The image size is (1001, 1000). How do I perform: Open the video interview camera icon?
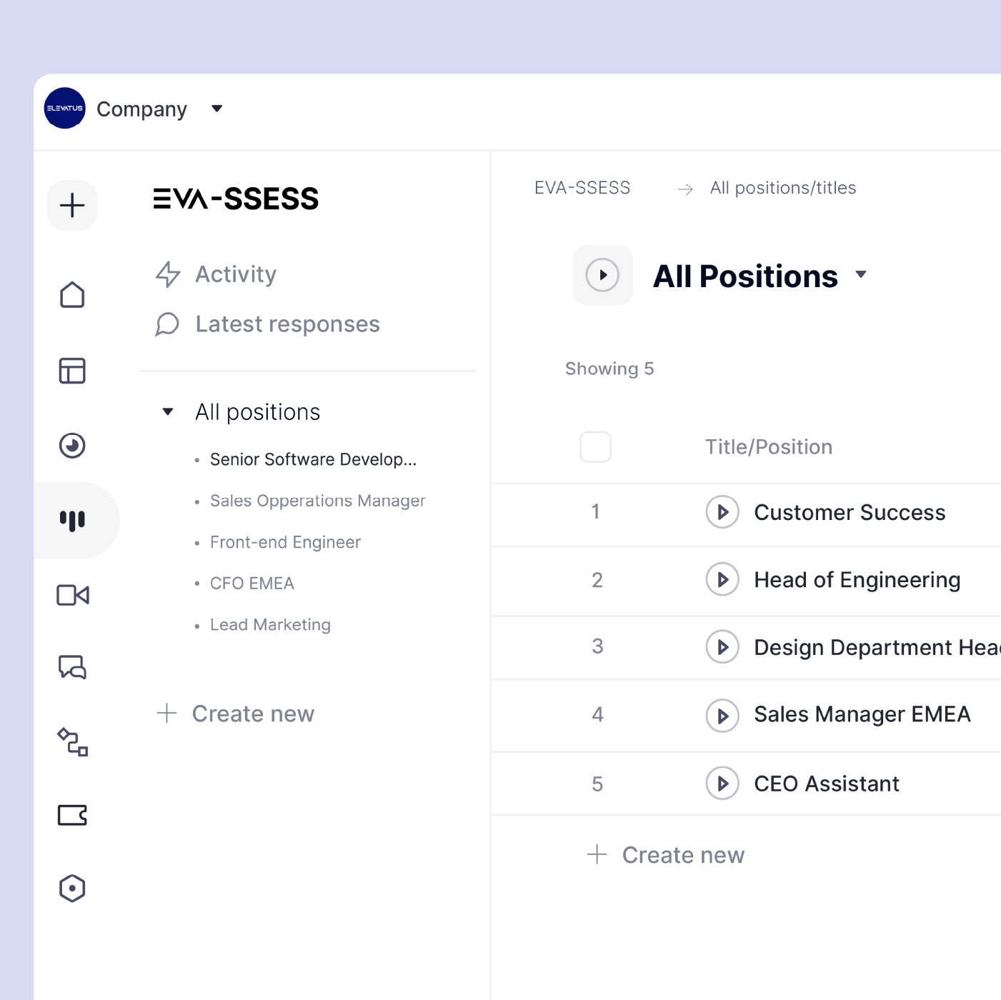pyautogui.click(x=71, y=594)
